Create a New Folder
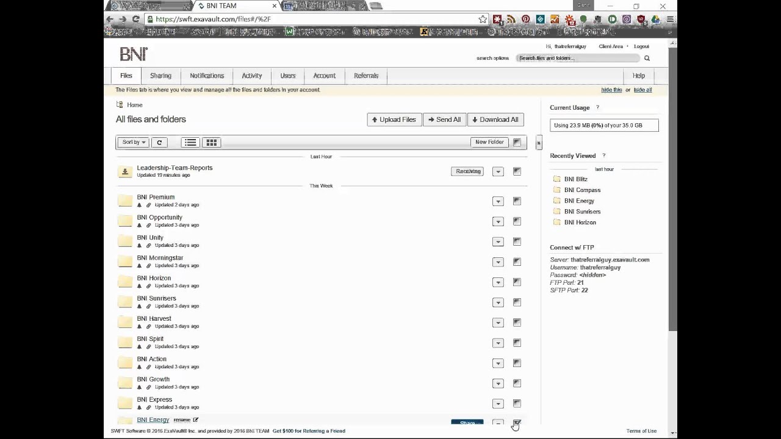Image resolution: width=781 pixels, height=439 pixels. click(x=489, y=142)
